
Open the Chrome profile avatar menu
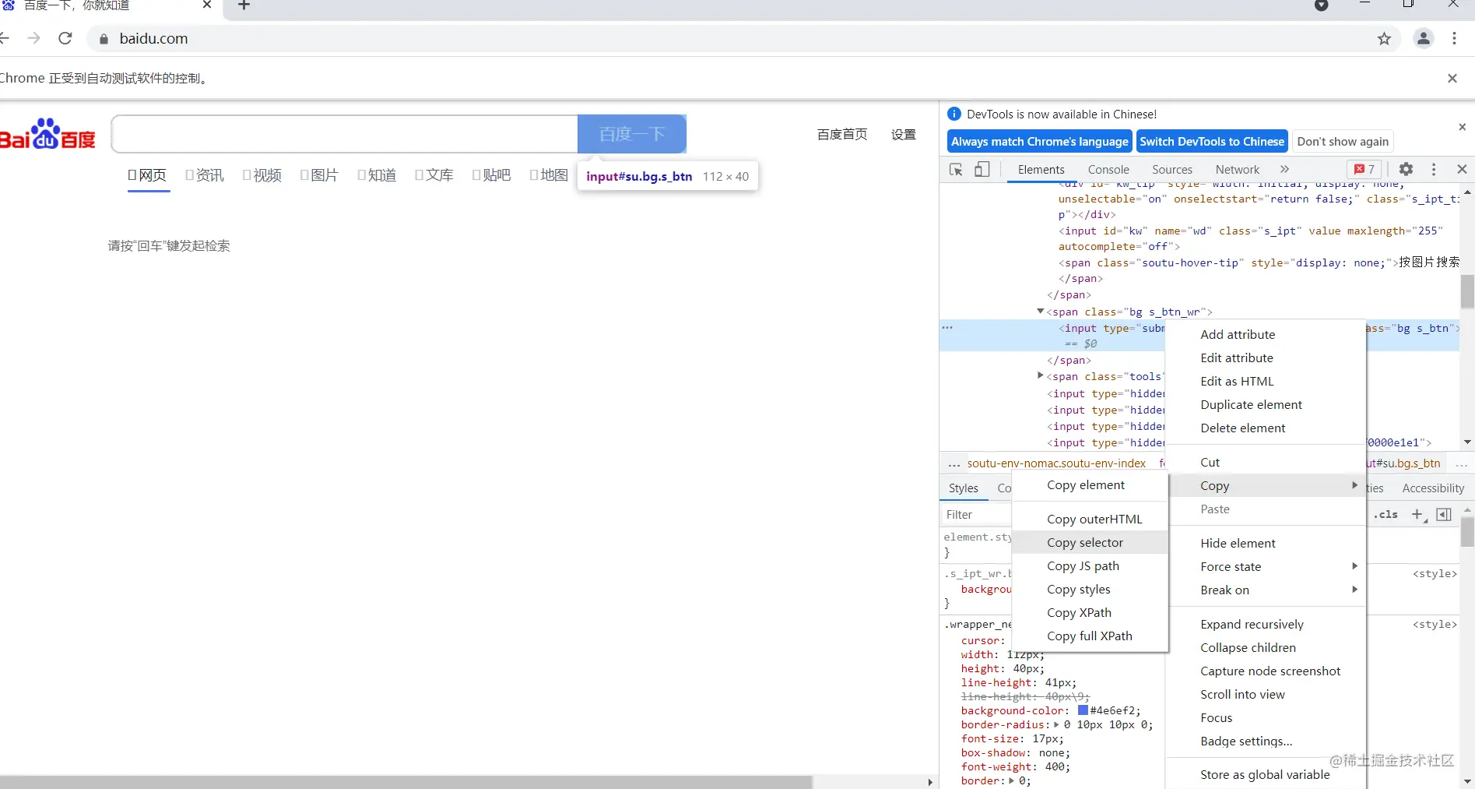1424,38
